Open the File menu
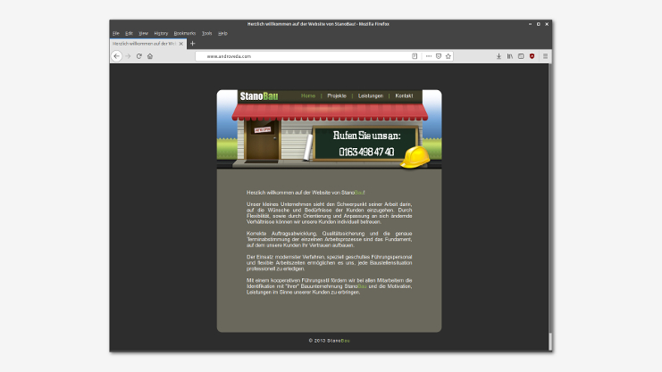662x372 pixels. (115, 33)
